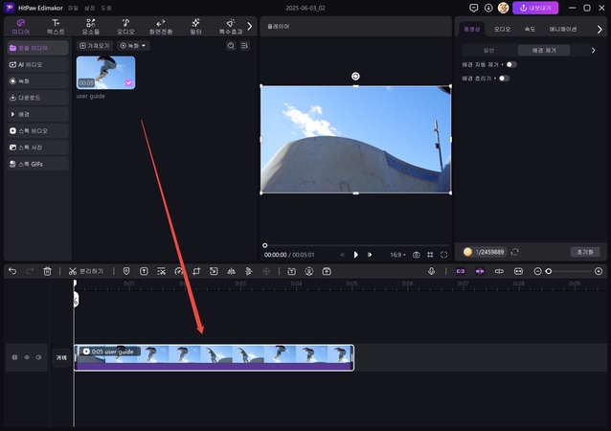Click the delete trash icon in timeline toolbar
611x431 pixels.
pos(47,272)
